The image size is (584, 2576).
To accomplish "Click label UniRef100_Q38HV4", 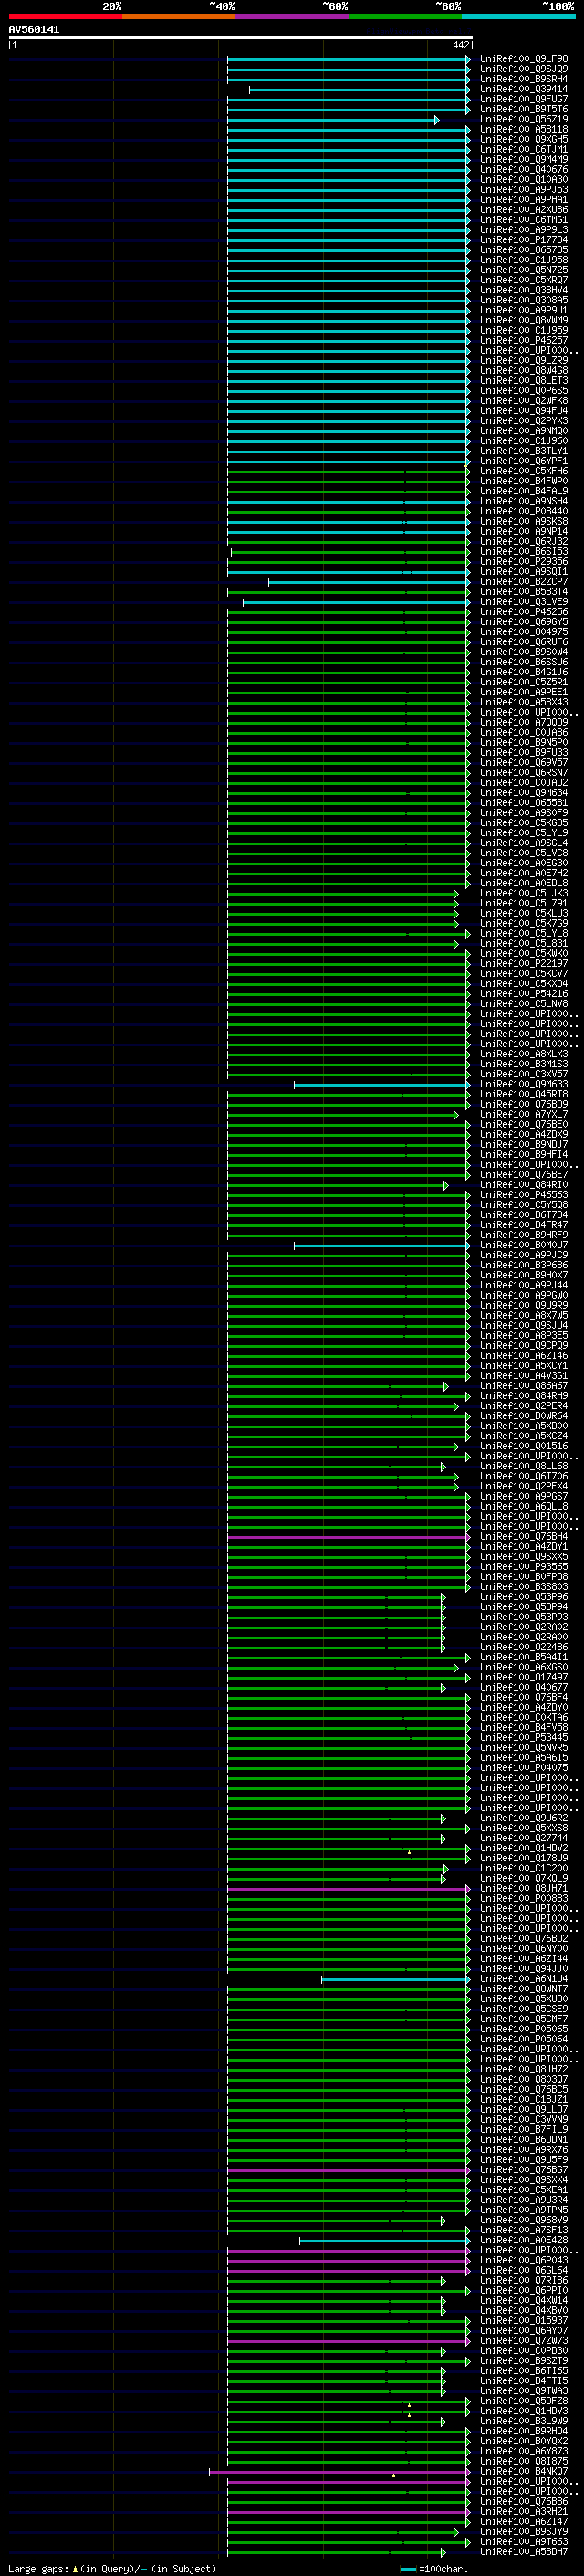I will click(524, 290).
